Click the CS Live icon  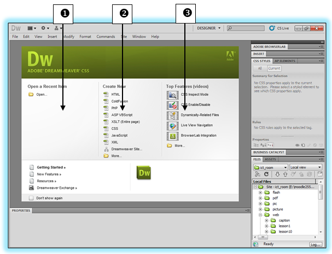272,28
